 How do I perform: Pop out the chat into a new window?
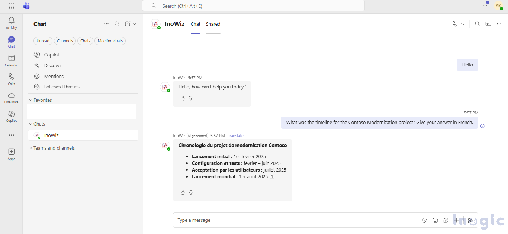488,23
